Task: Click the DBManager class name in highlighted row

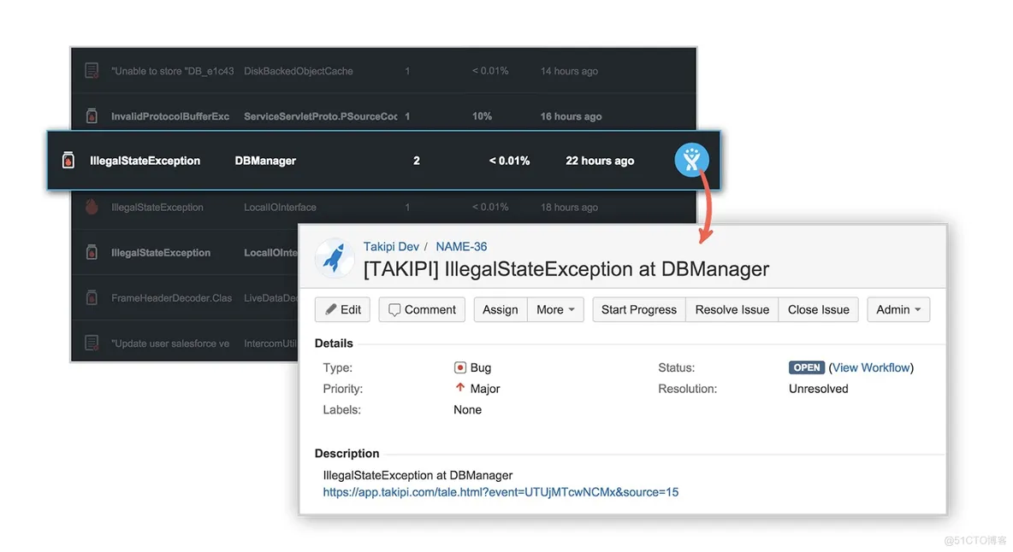Action: 265,161
